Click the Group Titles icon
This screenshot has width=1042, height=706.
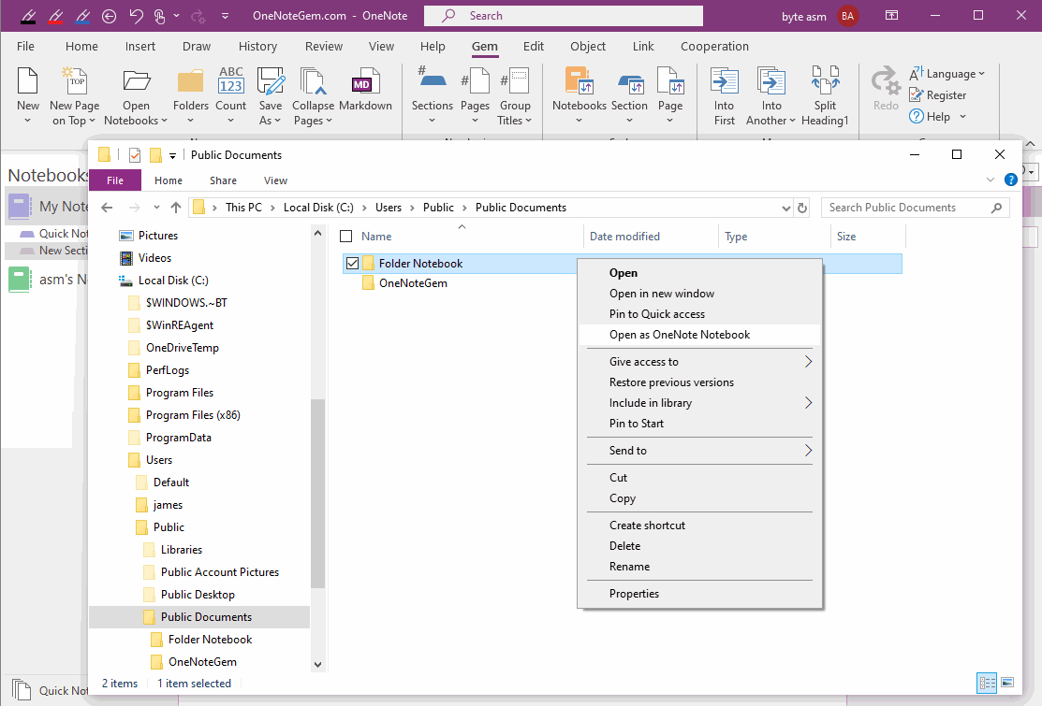click(x=515, y=81)
